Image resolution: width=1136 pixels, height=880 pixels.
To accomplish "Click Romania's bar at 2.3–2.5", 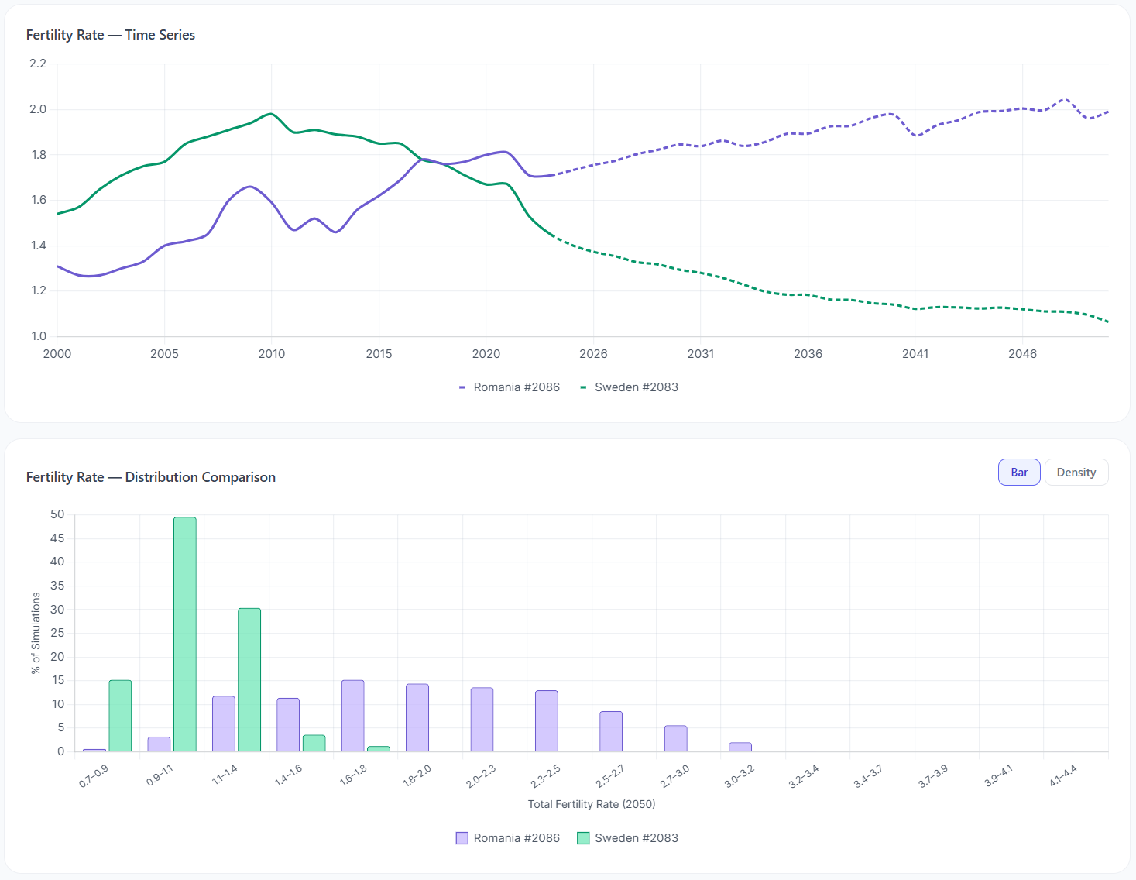I will (x=546, y=721).
